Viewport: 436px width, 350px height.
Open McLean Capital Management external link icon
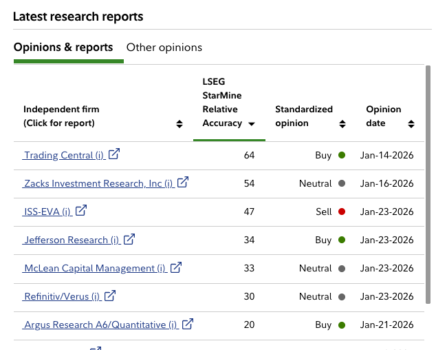coord(176,267)
